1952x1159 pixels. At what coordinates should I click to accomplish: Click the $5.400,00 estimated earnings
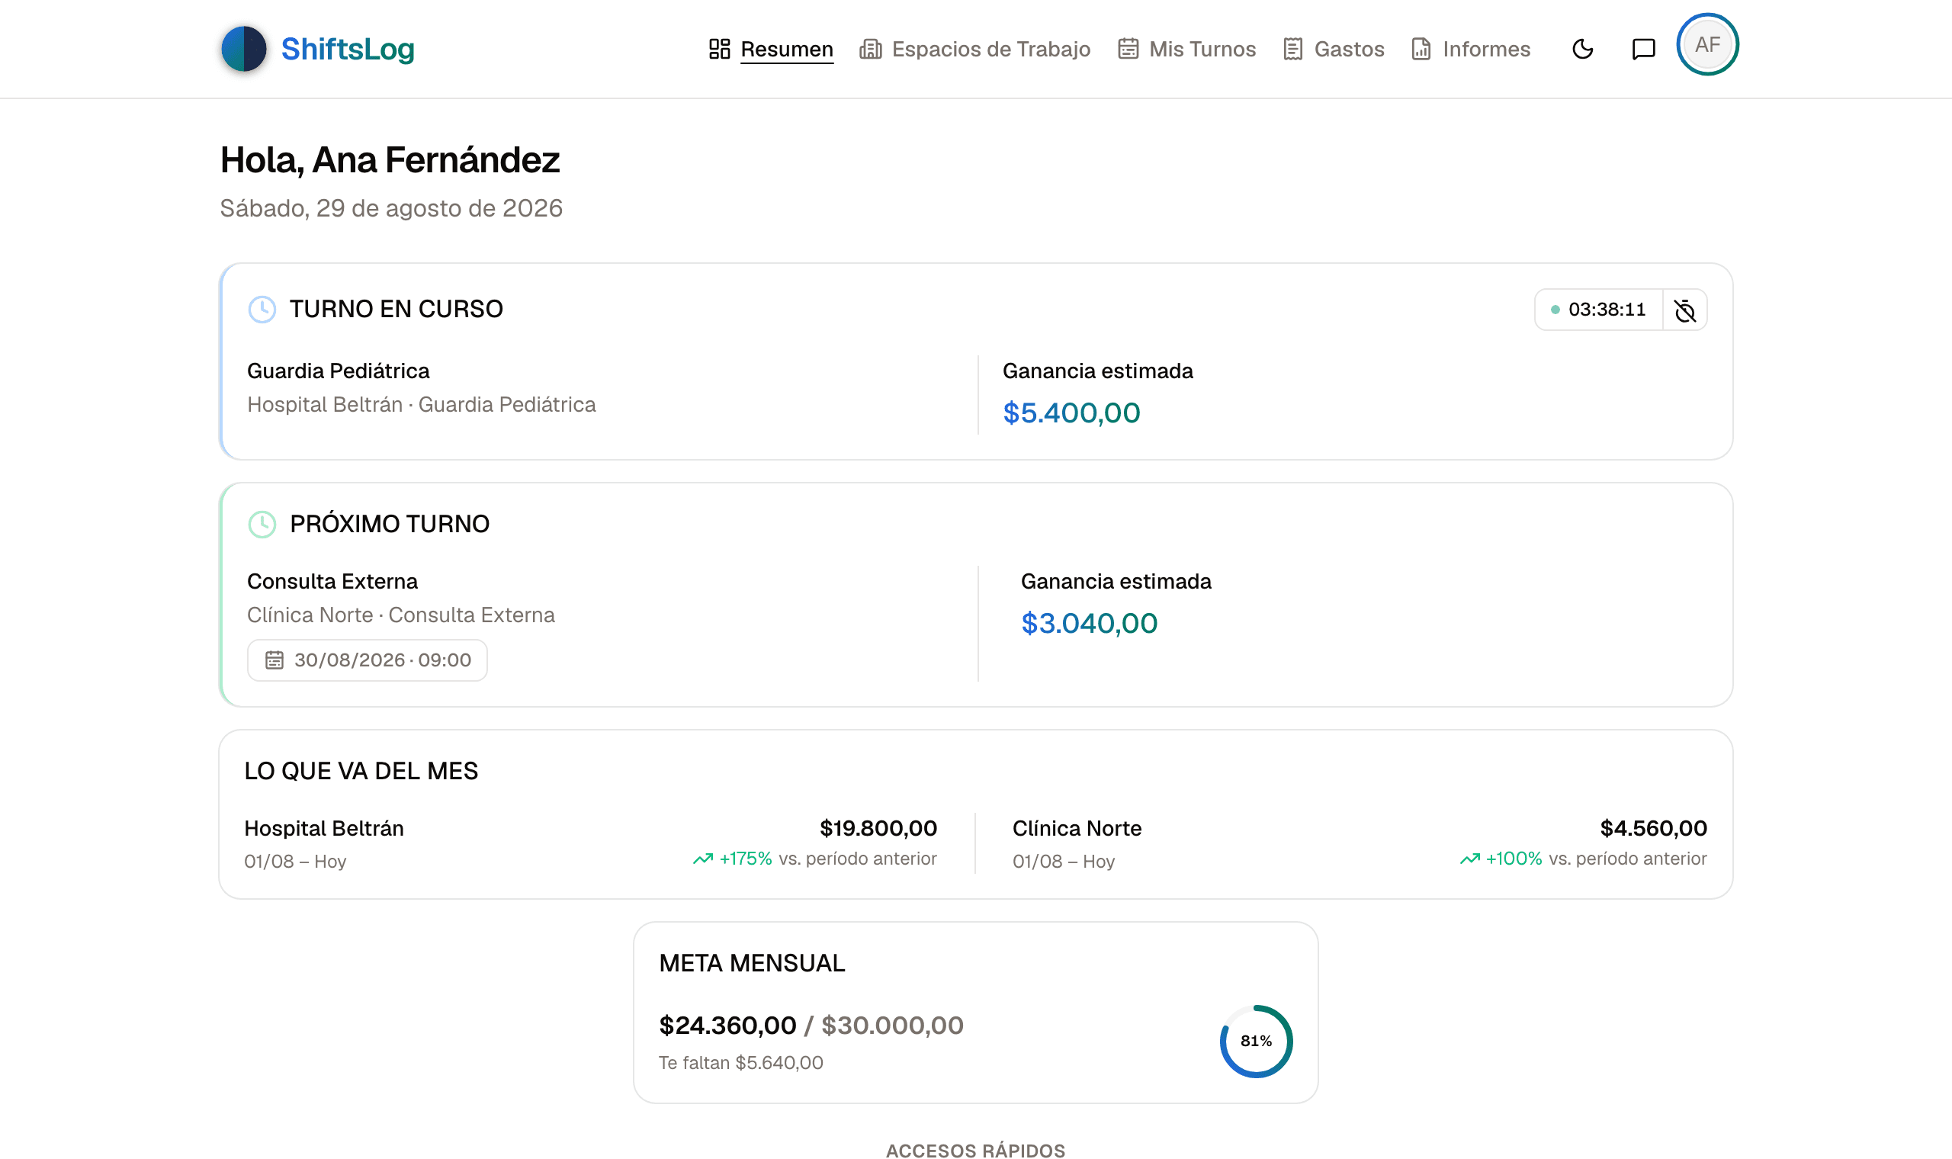tap(1071, 413)
